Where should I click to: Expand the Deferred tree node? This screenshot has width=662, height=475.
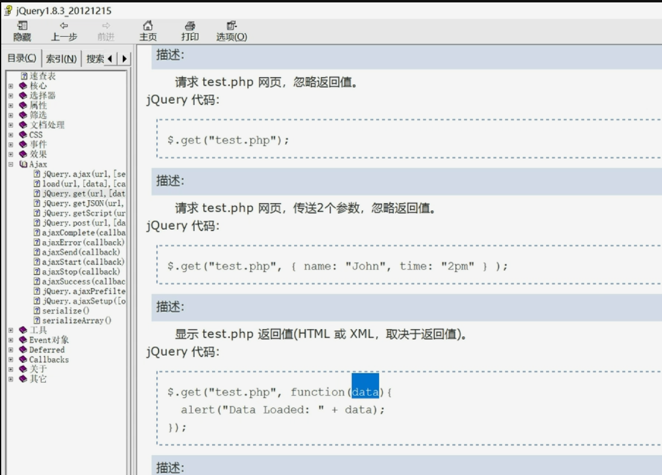pyautogui.click(x=11, y=350)
